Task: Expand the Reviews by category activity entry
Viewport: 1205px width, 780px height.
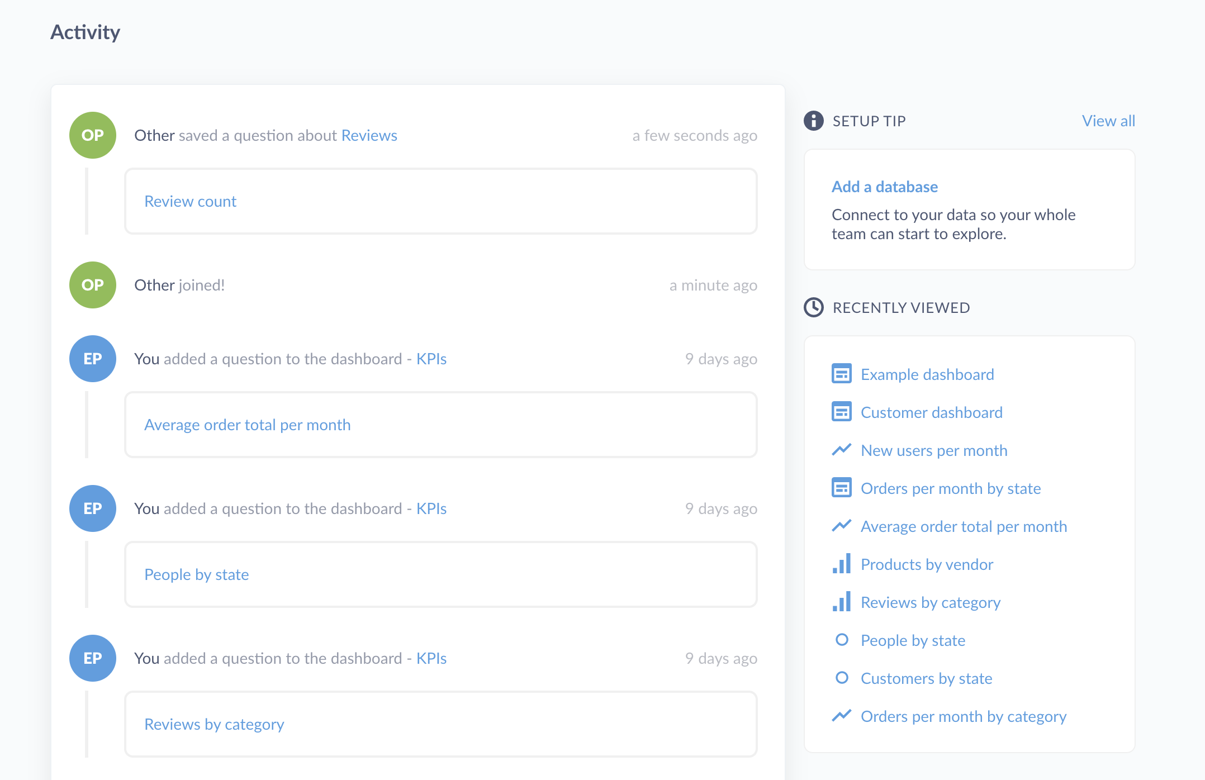Action: pos(214,723)
